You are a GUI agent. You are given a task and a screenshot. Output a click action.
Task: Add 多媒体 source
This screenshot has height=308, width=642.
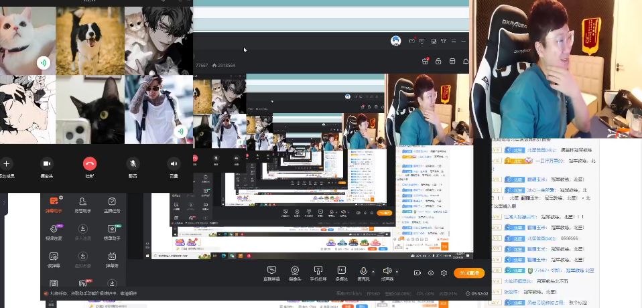(x=342, y=273)
